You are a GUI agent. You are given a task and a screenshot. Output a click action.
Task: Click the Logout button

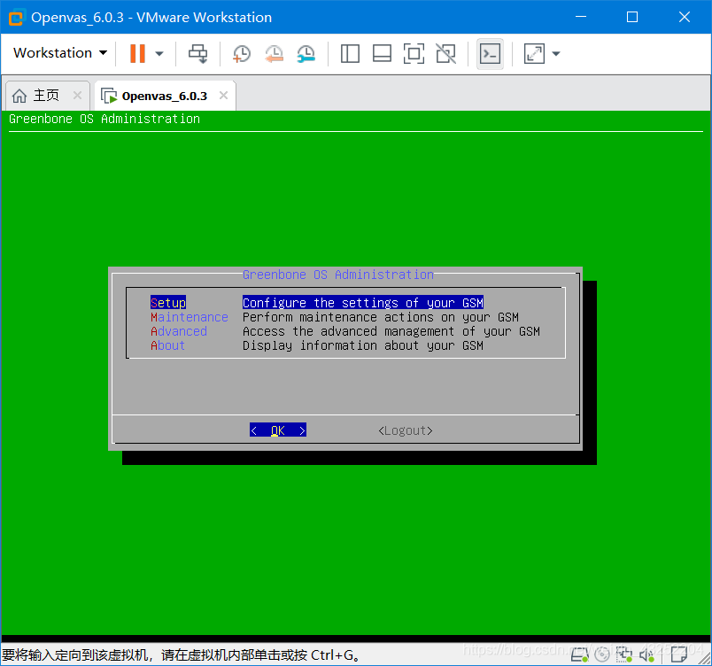[x=406, y=430]
